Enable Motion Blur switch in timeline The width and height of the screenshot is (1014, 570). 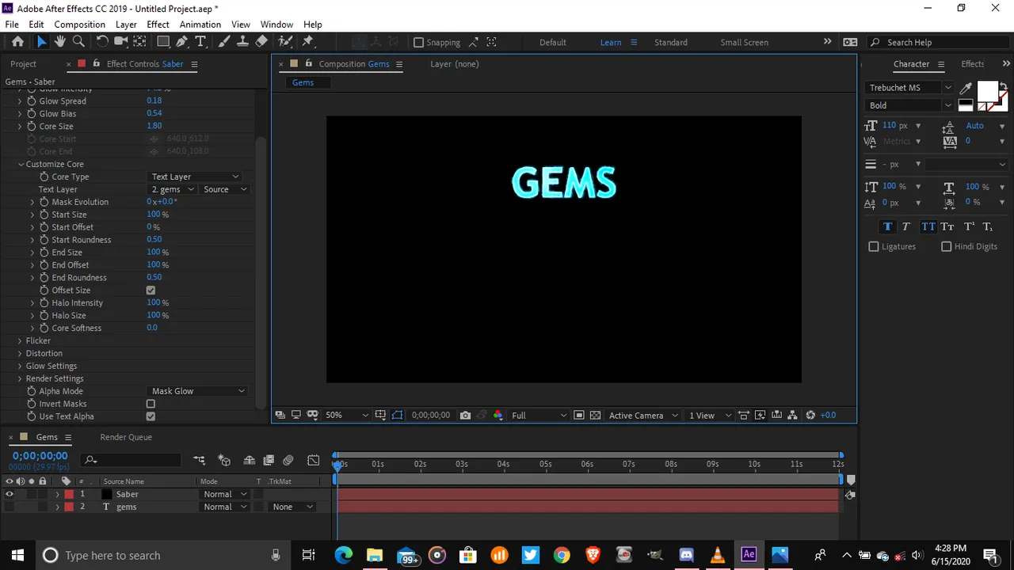tap(288, 460)
